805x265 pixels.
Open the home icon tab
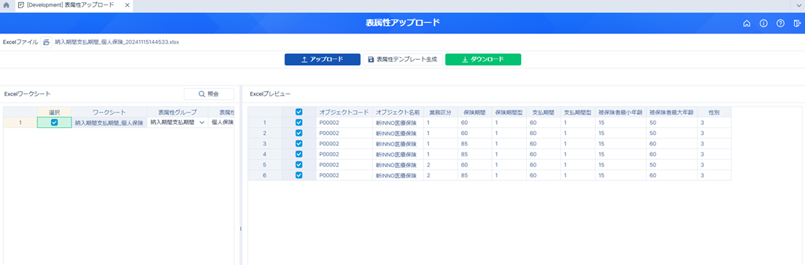coord(7,4)
